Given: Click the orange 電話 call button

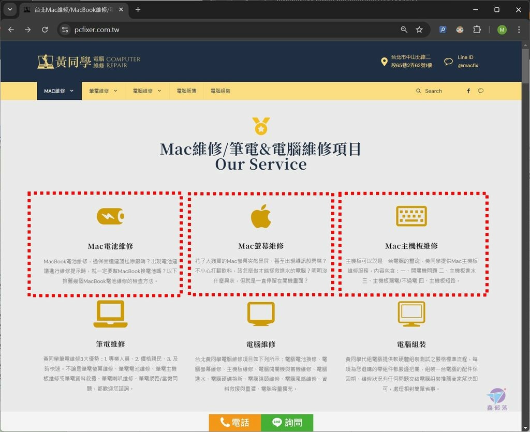Looking at the screenshot, I should pyautogui.click(x=235, y=423).
